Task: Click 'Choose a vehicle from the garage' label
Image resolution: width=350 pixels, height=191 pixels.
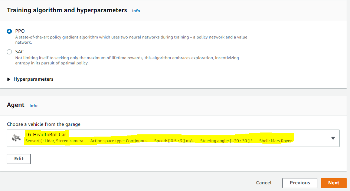Action: coord(44,124)
